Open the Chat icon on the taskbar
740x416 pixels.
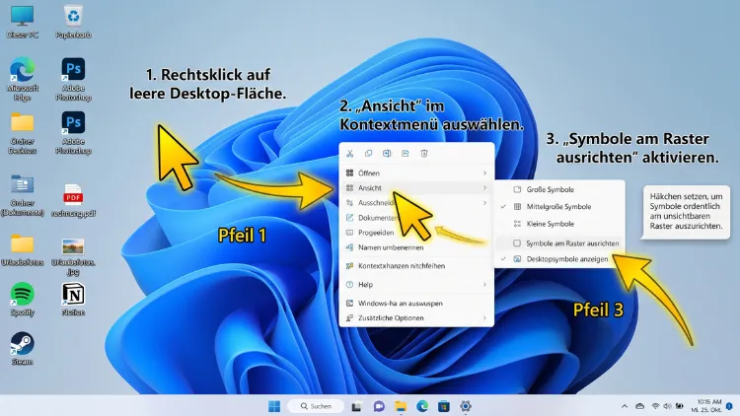pos(379,406)
